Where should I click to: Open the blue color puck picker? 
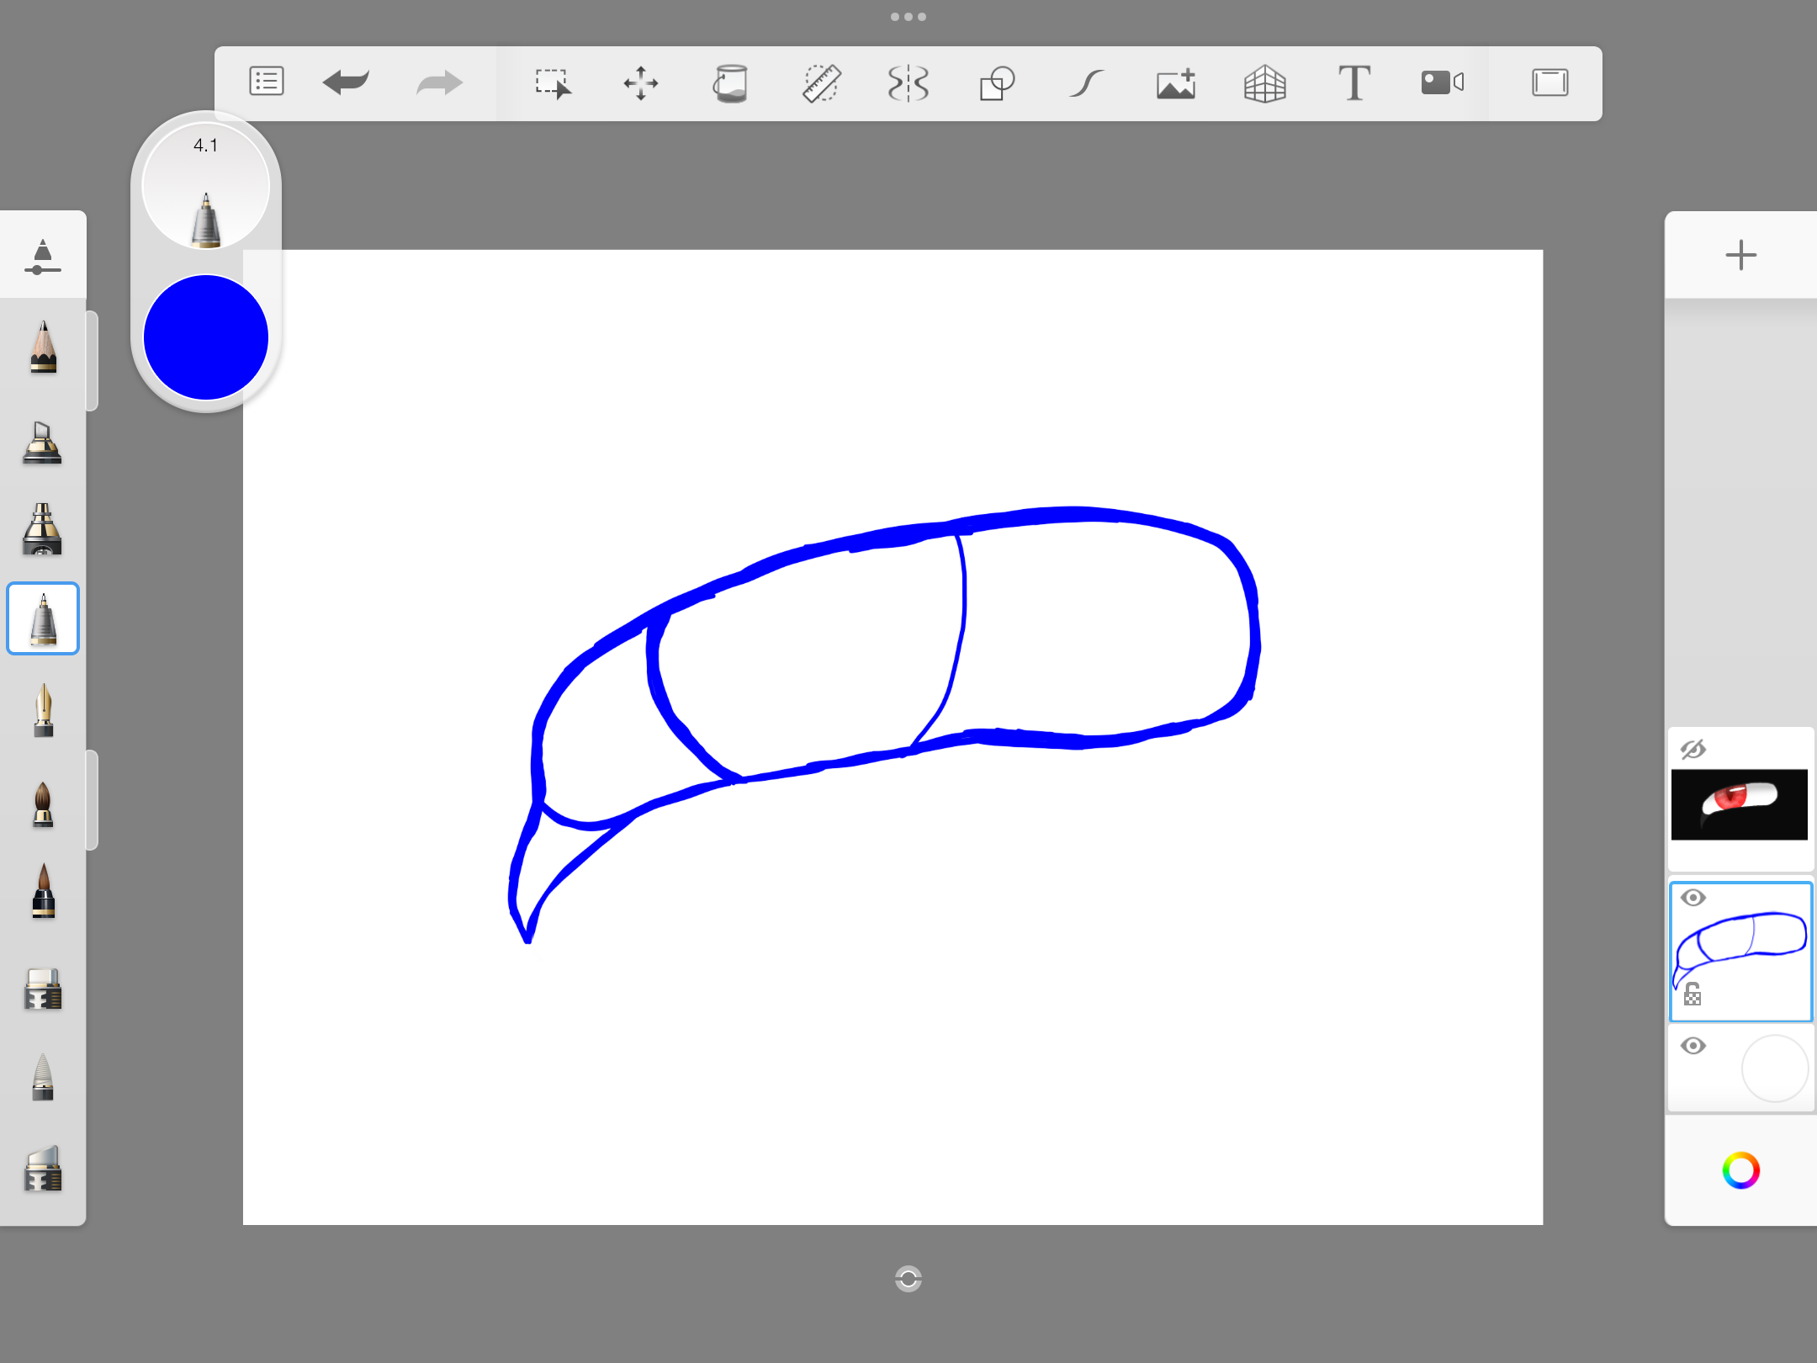click(204, 337)
